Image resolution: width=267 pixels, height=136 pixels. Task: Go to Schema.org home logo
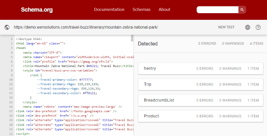37,10
